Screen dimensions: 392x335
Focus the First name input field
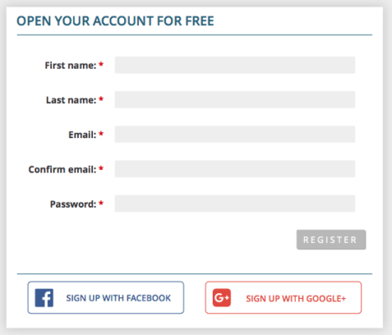235,65
